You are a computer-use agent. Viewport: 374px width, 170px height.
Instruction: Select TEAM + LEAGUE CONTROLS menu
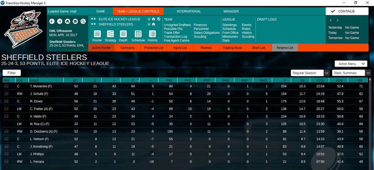click(138, 11)
